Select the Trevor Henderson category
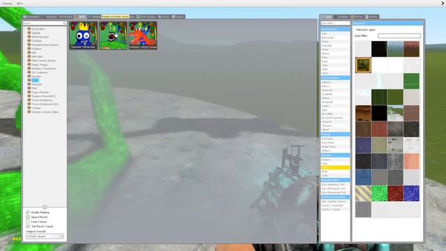Screen dimensions: 446x251 point(42,100)
